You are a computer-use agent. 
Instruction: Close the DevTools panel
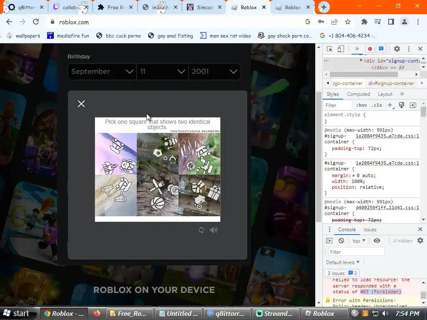click(420, 49)
